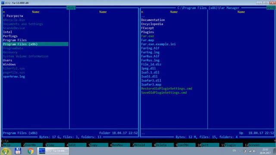Viewport: 276px width, 155px height.
Task: Select lua5.1.dll file
Action: [x=151, y=73]
